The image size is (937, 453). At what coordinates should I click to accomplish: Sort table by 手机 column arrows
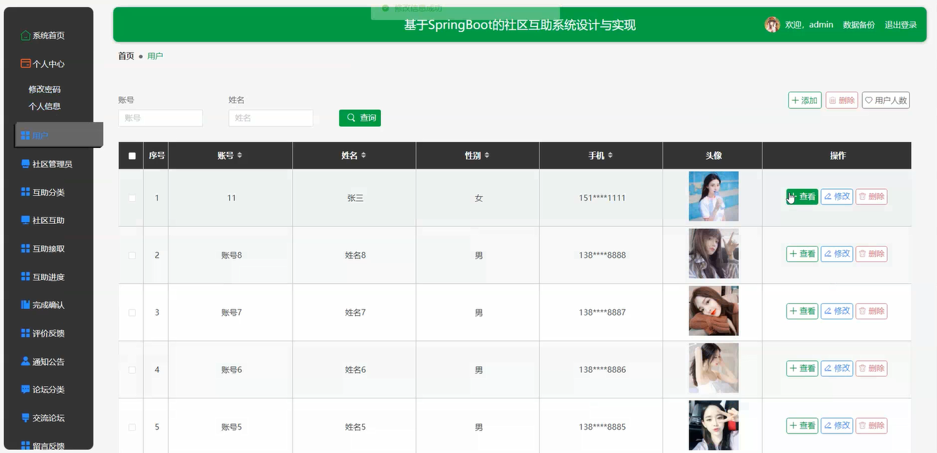(x=610, y=156)
